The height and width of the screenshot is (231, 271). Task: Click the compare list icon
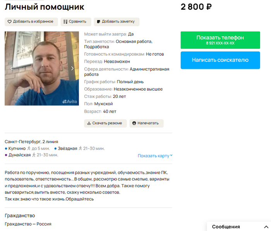[x=65, y=22]
